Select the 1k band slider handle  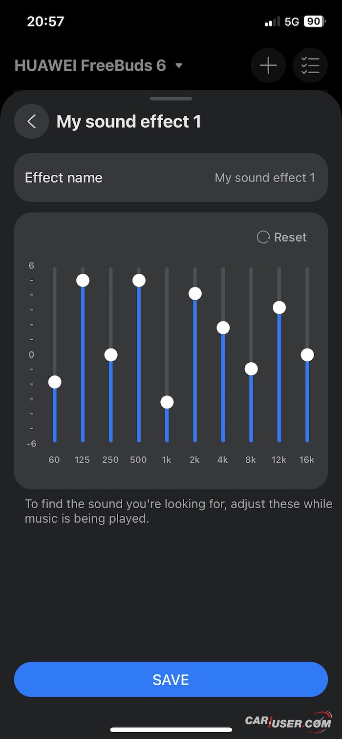point(167,402)
